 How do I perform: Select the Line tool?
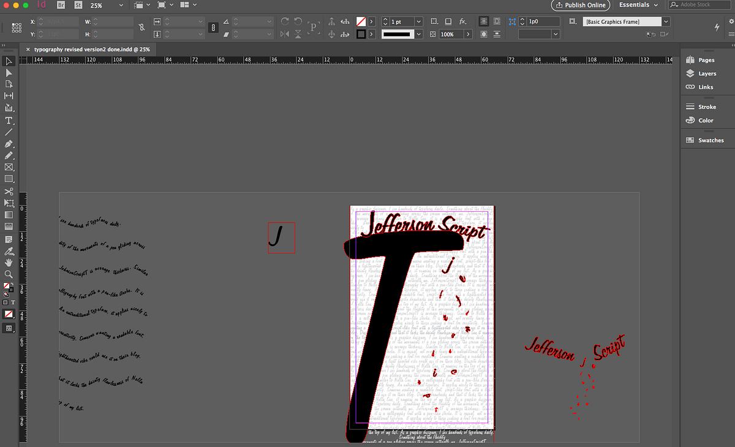pyautogui.click(x=9, y=132)
